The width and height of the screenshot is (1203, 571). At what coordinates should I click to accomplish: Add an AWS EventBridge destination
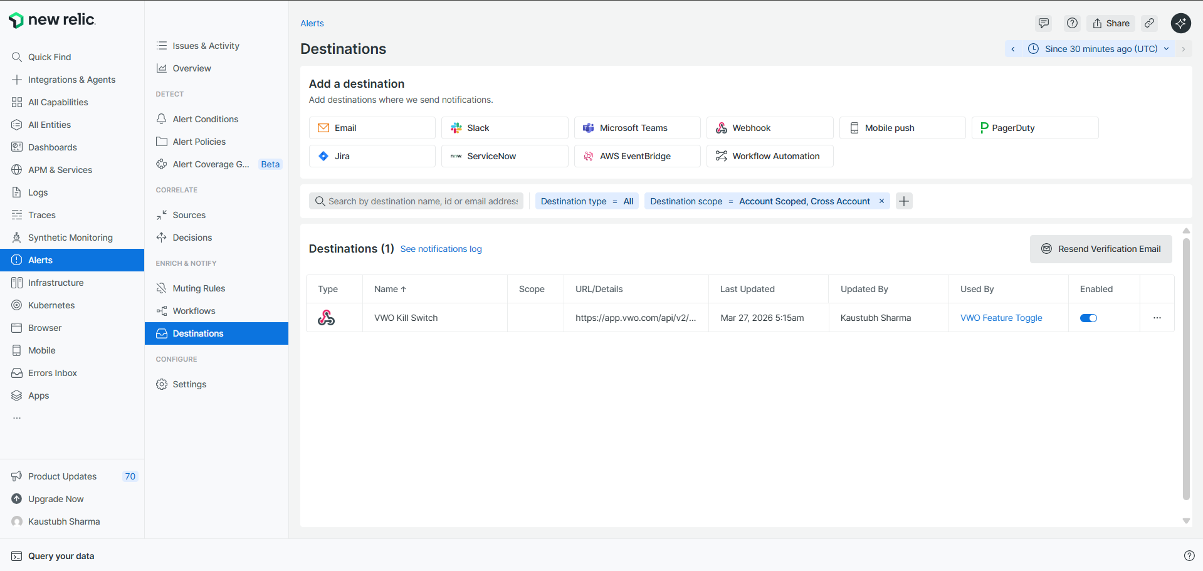(638, 156)
